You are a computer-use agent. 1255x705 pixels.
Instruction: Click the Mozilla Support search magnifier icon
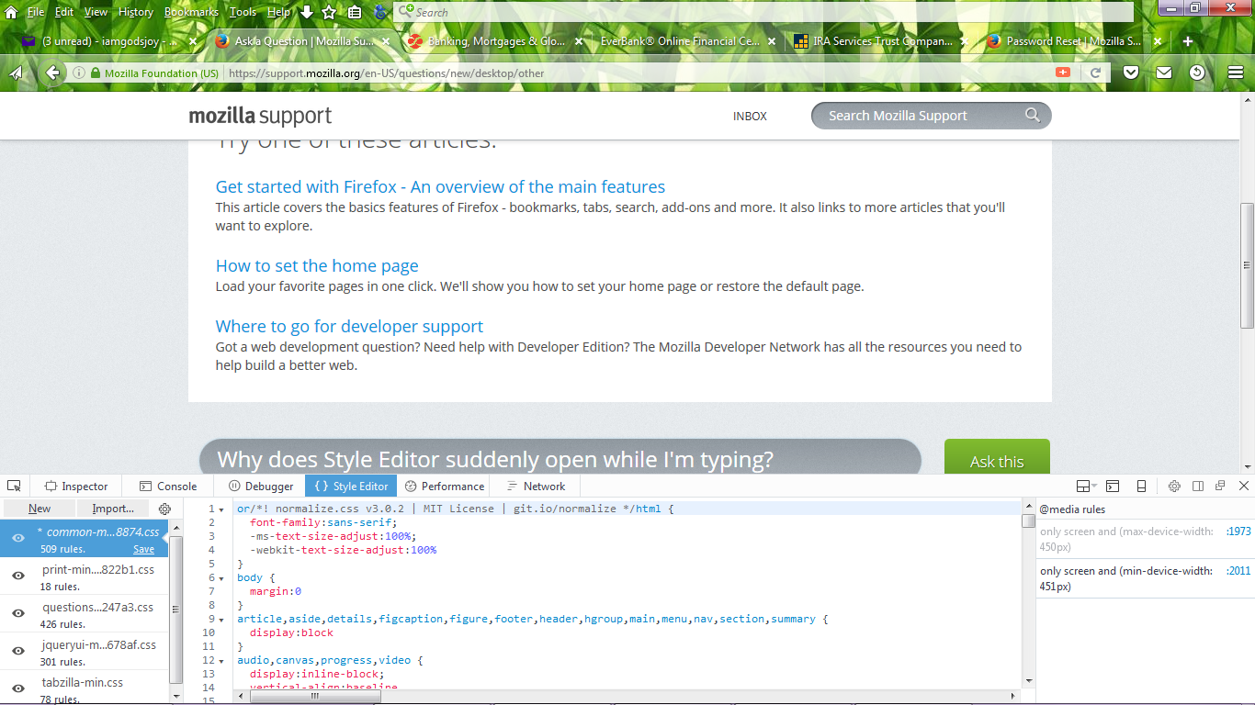tap(1033, 115)
